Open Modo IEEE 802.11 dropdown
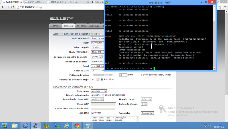Image resolution: width=228 pixels, height=129 pixels. pyautogui.click(x=97, y=52)
